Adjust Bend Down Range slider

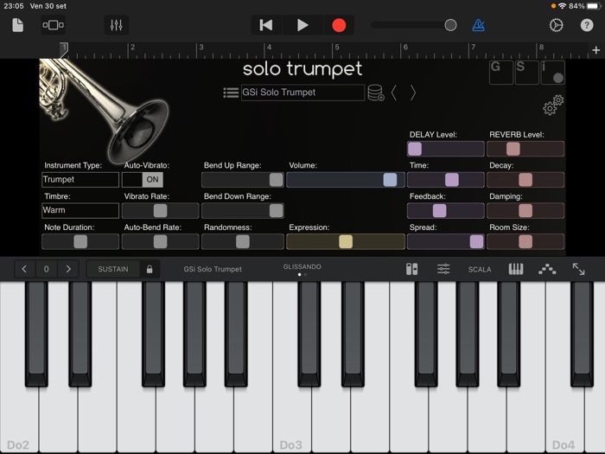pos(243,210)
